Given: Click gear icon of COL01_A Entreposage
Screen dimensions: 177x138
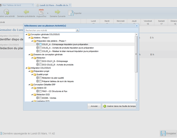Looking at the screenshot, I should click(37, 44).
